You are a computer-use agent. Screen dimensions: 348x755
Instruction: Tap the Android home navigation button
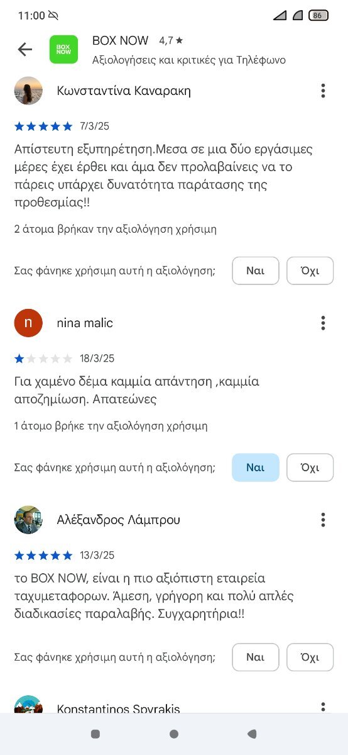[x=174, y=734]
